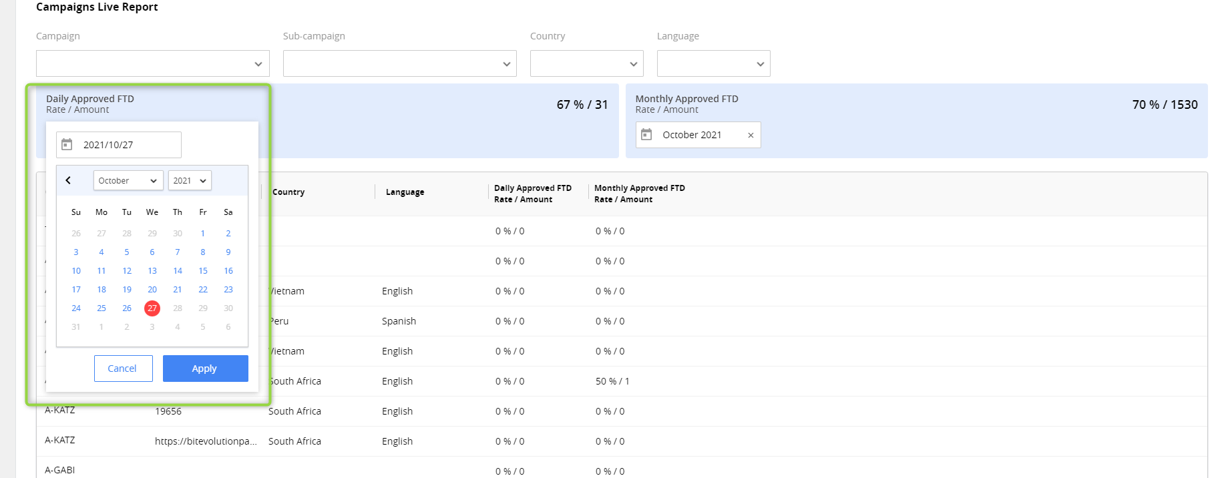Click the 19656 sub-campaign cell
The image size is (1216, 478).
coord(168,411)
